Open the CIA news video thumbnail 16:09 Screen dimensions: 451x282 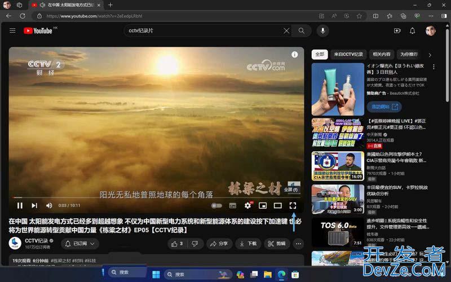tap(338, 166)
